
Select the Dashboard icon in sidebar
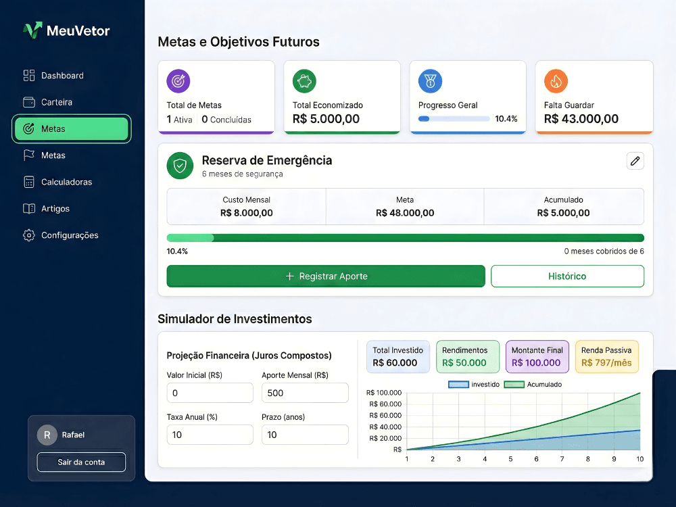pyautogui.click(x=30, y=75)
